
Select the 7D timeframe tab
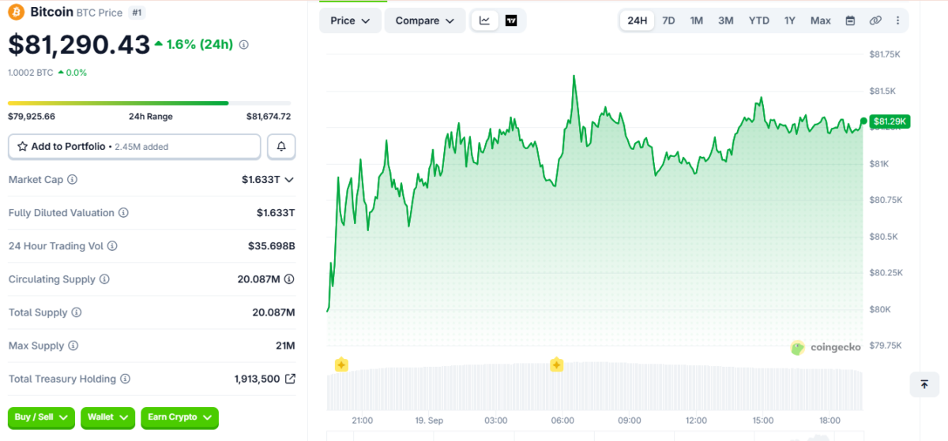[x=668, y=21]
